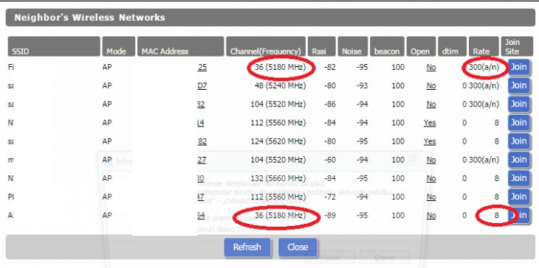Click the beacon column header
Screen dimensions: 539x268
point(387,46)
